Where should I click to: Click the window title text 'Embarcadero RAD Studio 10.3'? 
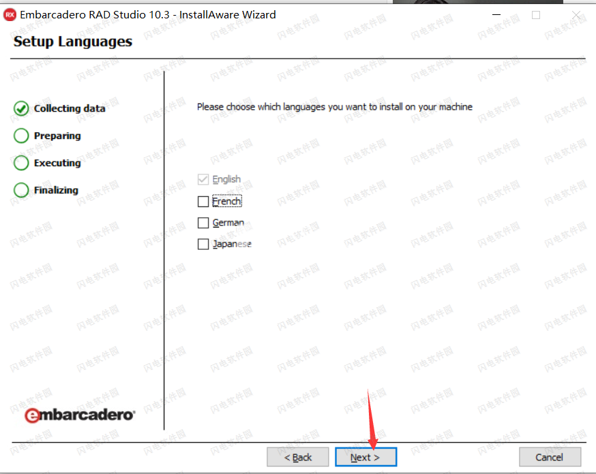95,15
